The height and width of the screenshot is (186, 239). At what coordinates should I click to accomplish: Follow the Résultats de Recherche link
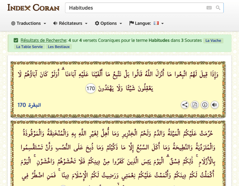click(44, 40)
